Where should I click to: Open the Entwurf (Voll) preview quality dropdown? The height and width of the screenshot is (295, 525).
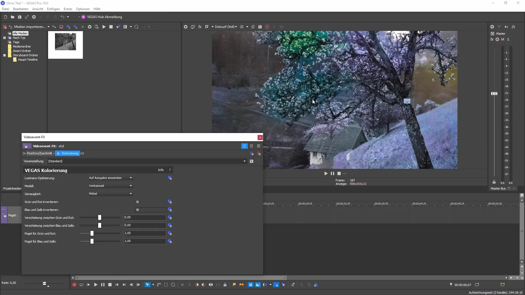point(226,27)
